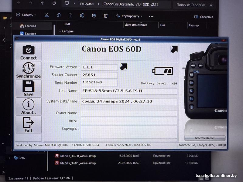Click the CANON EDSDK v2.14 status text

click(85, 145)
